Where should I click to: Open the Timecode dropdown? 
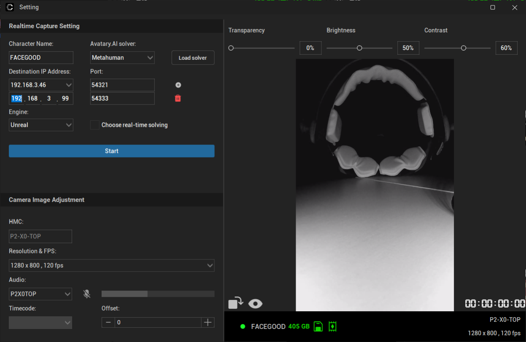[40, 323]
